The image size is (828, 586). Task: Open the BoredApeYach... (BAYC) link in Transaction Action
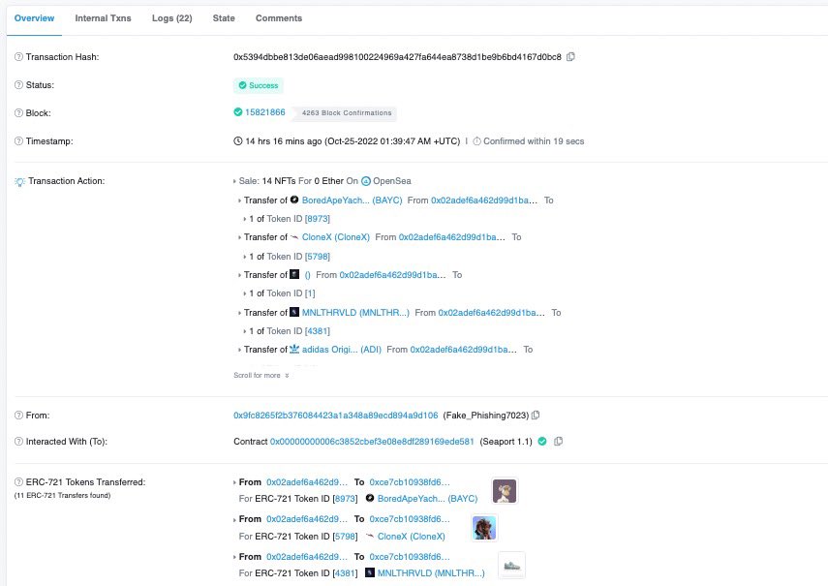tap(353, 200)
